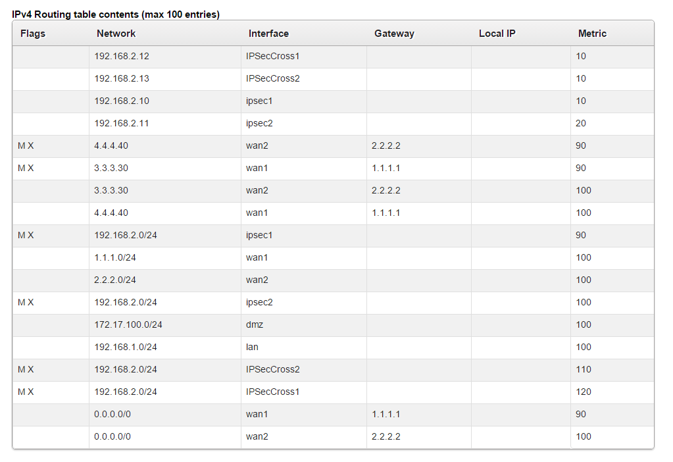
Task: Click the IPv4 Routing table contents heading
Action: pos(116,14)
